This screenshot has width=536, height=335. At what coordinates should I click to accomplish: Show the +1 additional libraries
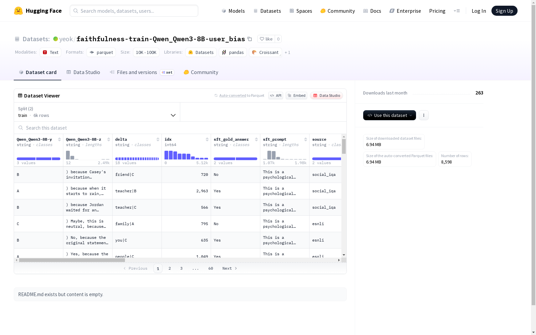click(287, 53)
